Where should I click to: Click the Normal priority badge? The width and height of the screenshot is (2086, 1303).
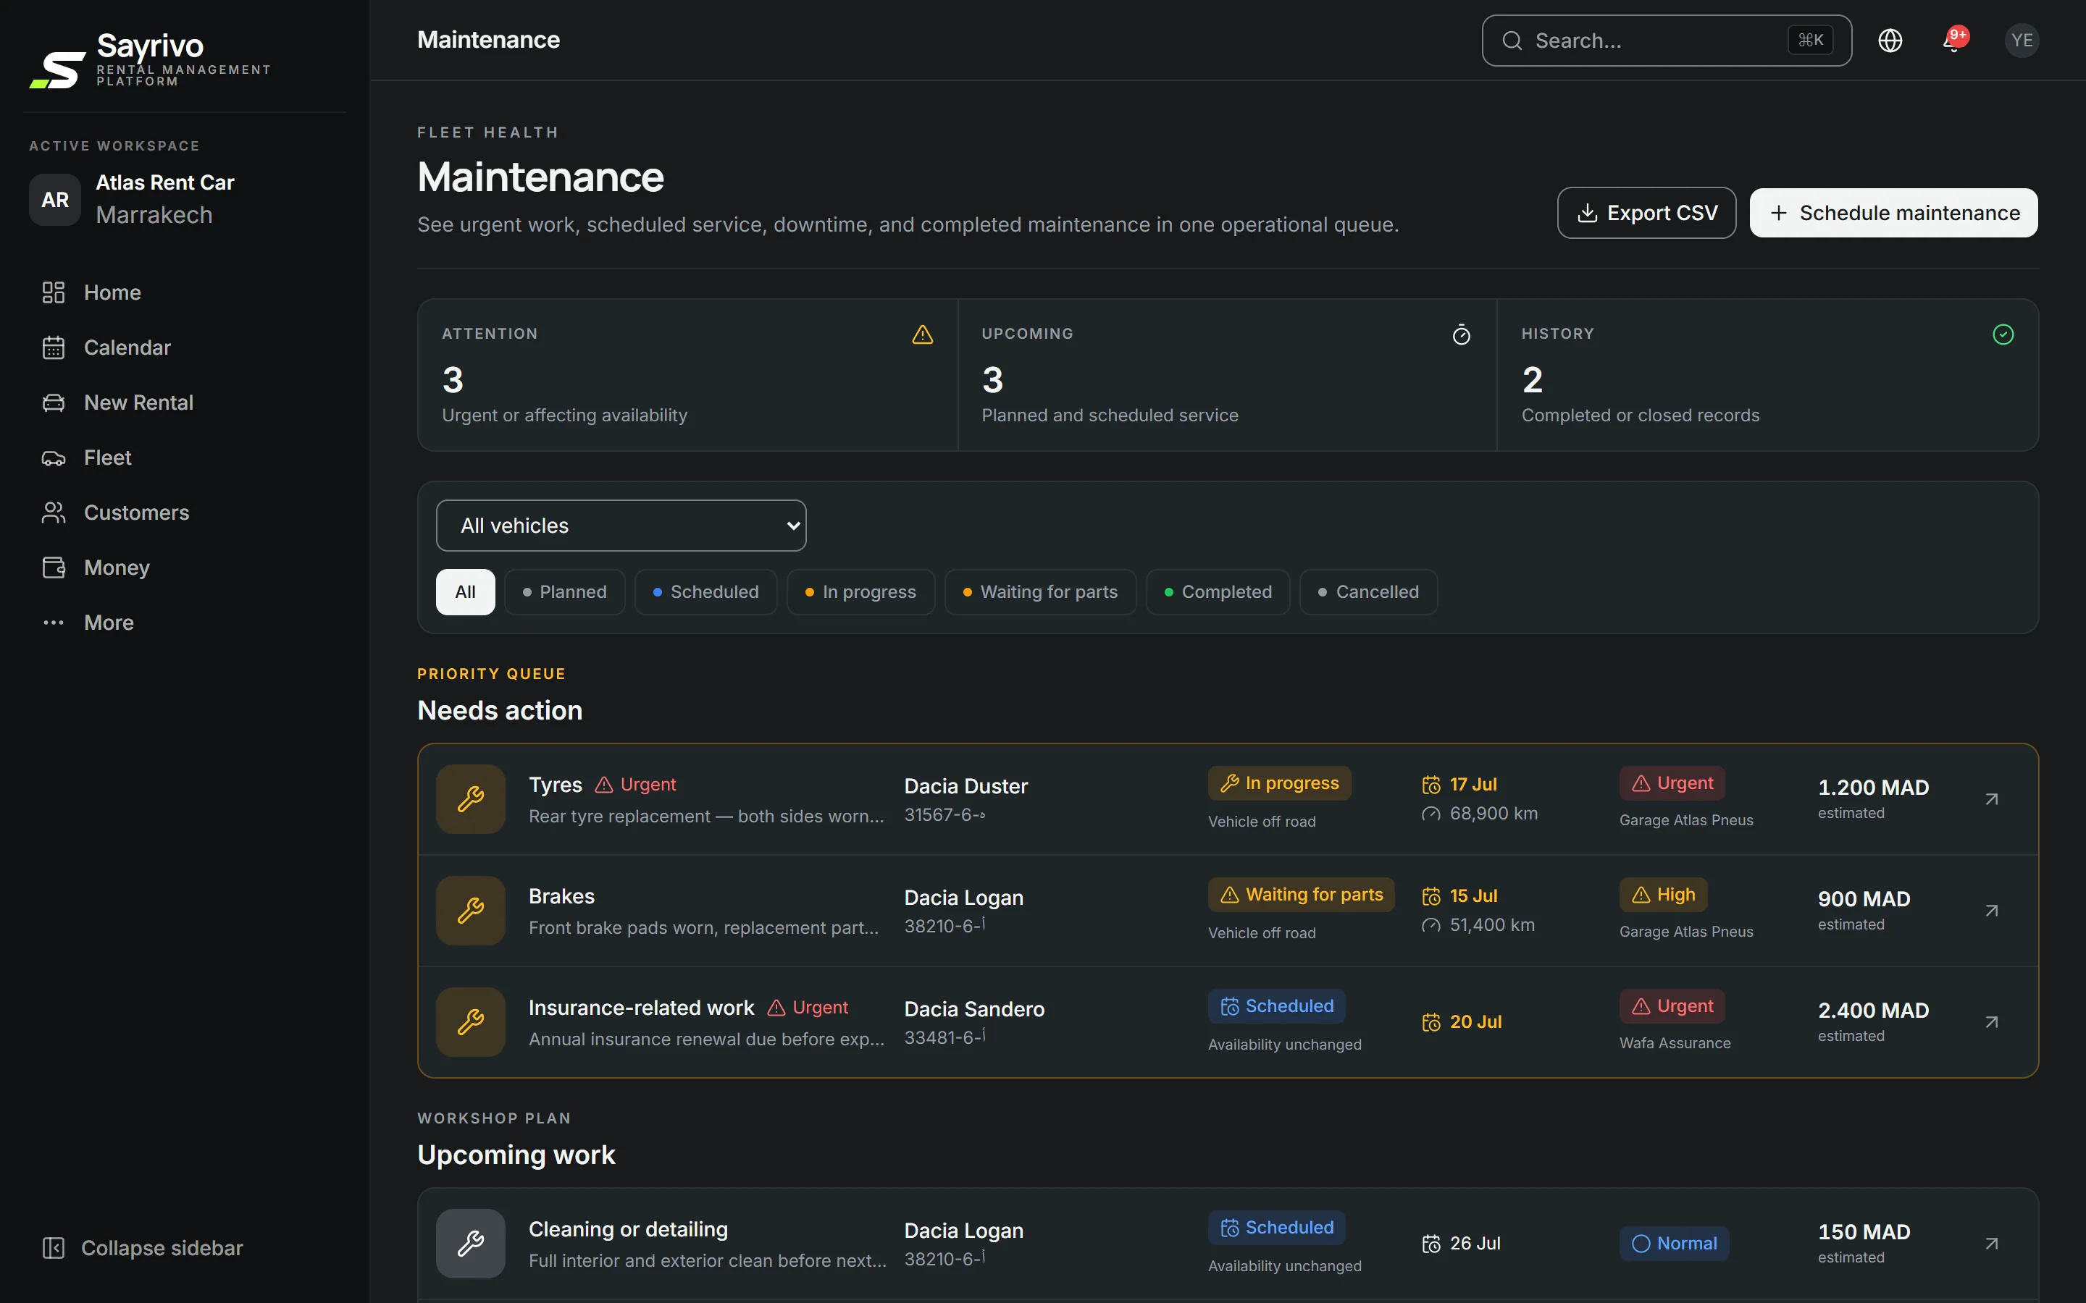click(x=1674, y=1243)
